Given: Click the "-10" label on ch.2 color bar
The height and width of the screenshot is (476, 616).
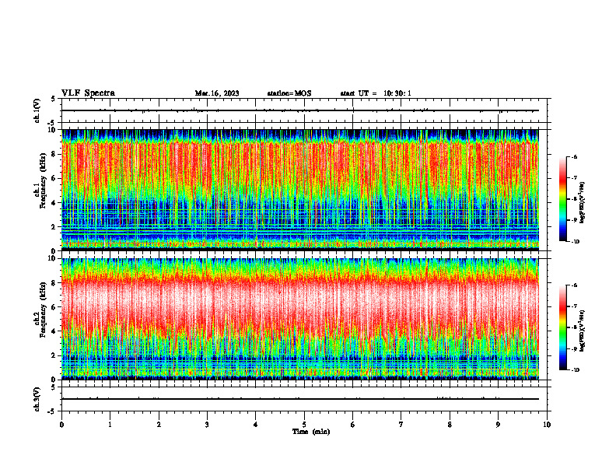Looking at the screenshot, I should click(576, 370).
